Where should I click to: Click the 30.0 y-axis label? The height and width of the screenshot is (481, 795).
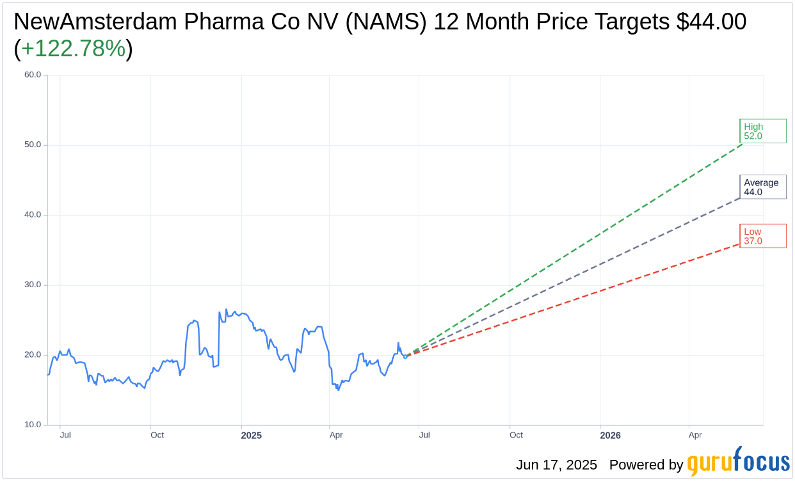[x=33, y=285]
